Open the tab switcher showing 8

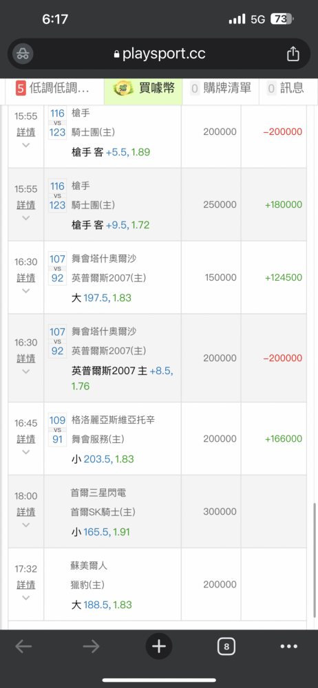click(226, 646)
